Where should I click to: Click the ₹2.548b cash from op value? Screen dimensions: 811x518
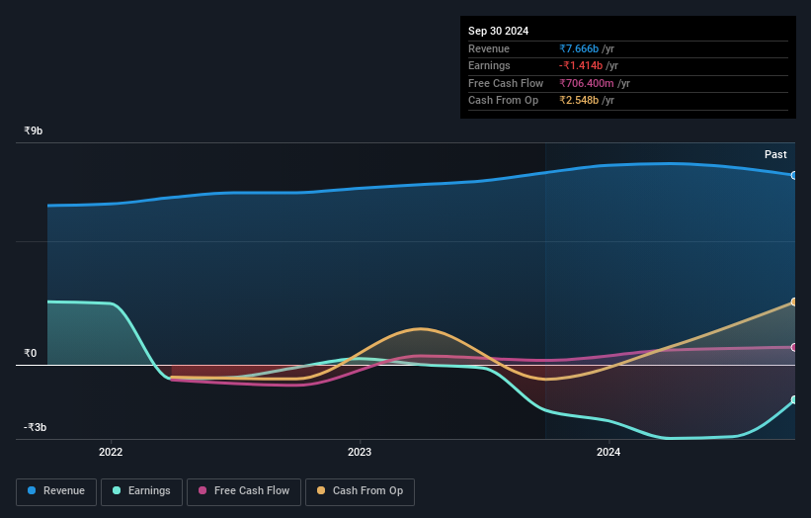point(579,101)
